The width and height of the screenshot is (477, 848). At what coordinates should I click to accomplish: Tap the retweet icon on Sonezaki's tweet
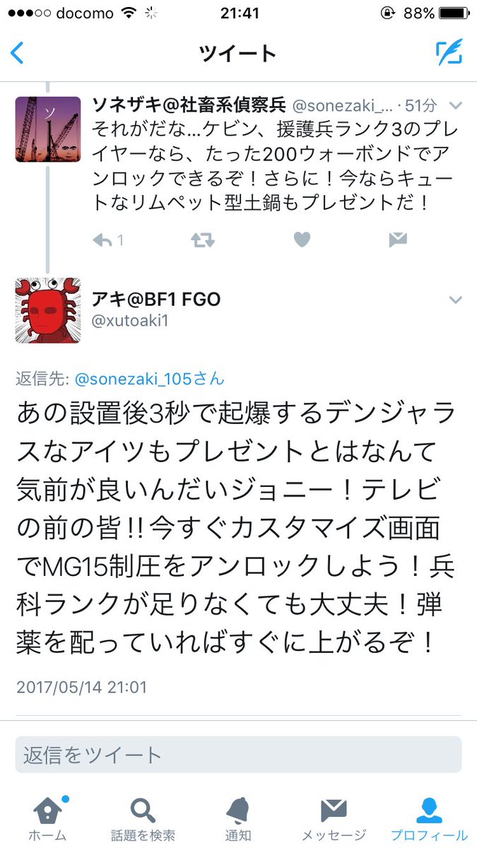pos(204,240)
